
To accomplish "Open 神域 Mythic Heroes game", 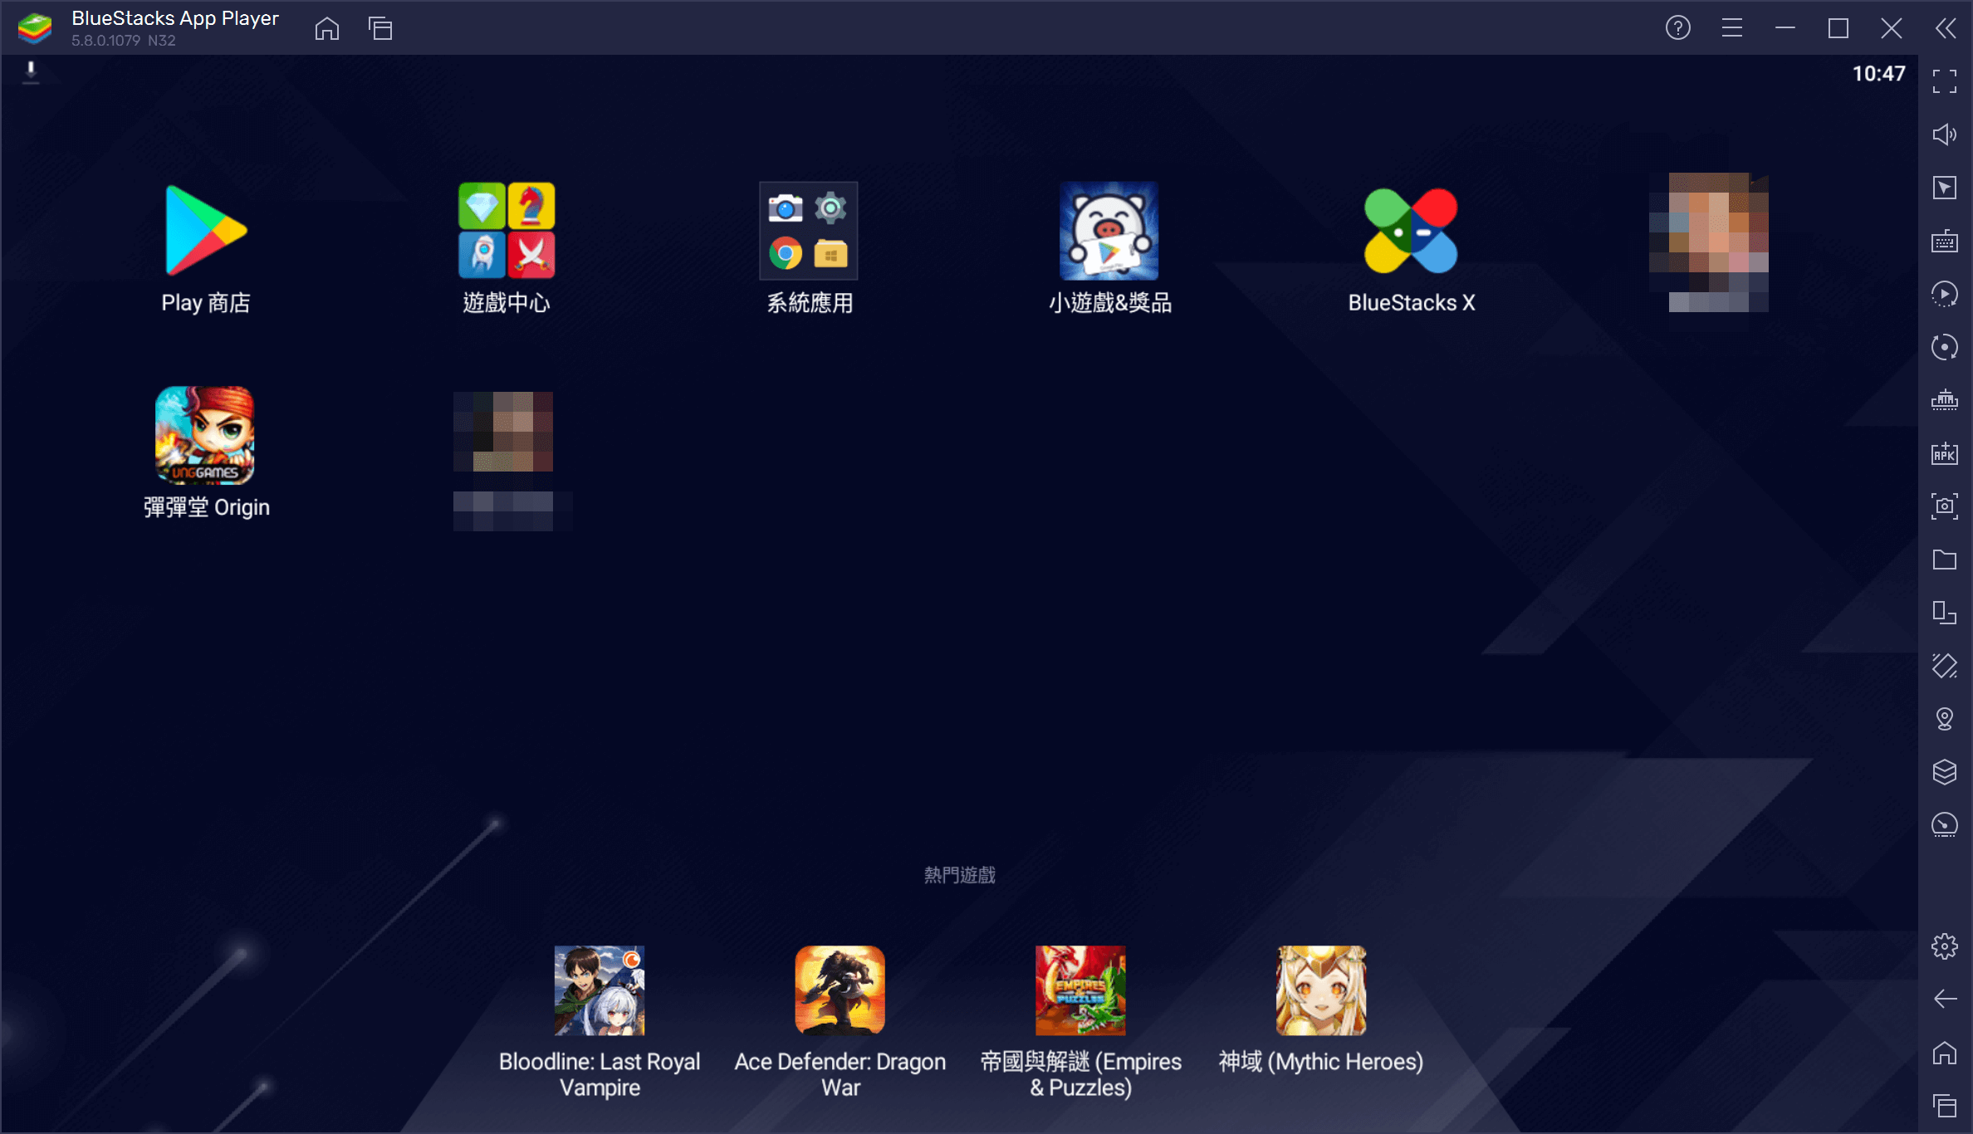I will [1321, 990].
